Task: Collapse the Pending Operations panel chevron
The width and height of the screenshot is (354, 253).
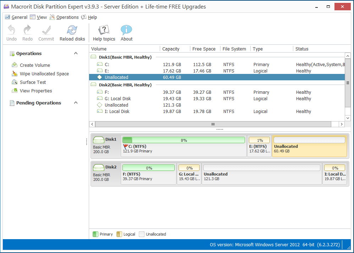Action: pyautogui.click(x=76, y=103)
